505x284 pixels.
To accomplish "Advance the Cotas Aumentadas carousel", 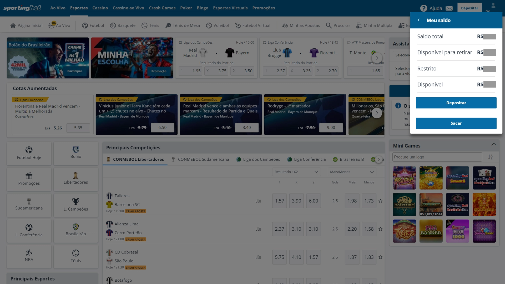I will tap(377, 113).
